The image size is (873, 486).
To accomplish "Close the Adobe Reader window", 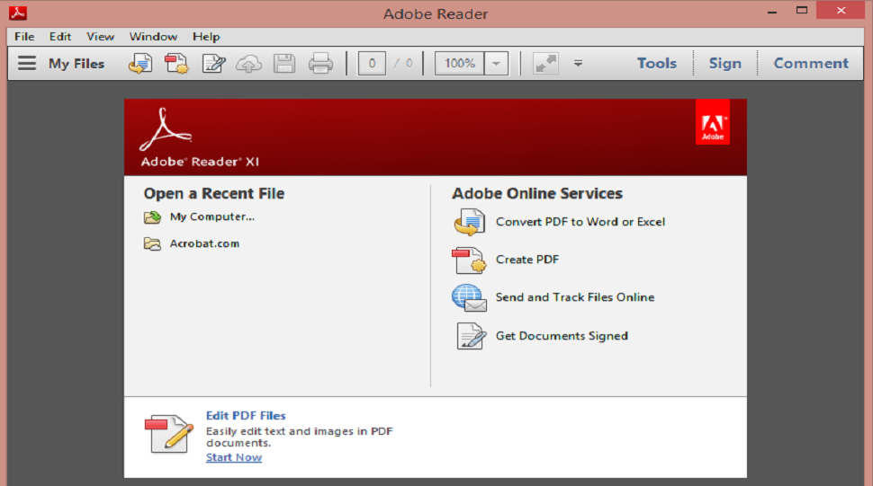I will click(841, 10).
